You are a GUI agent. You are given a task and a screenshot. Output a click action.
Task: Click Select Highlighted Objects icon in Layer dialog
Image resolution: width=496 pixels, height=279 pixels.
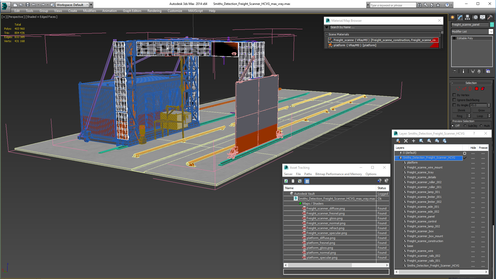421,141
